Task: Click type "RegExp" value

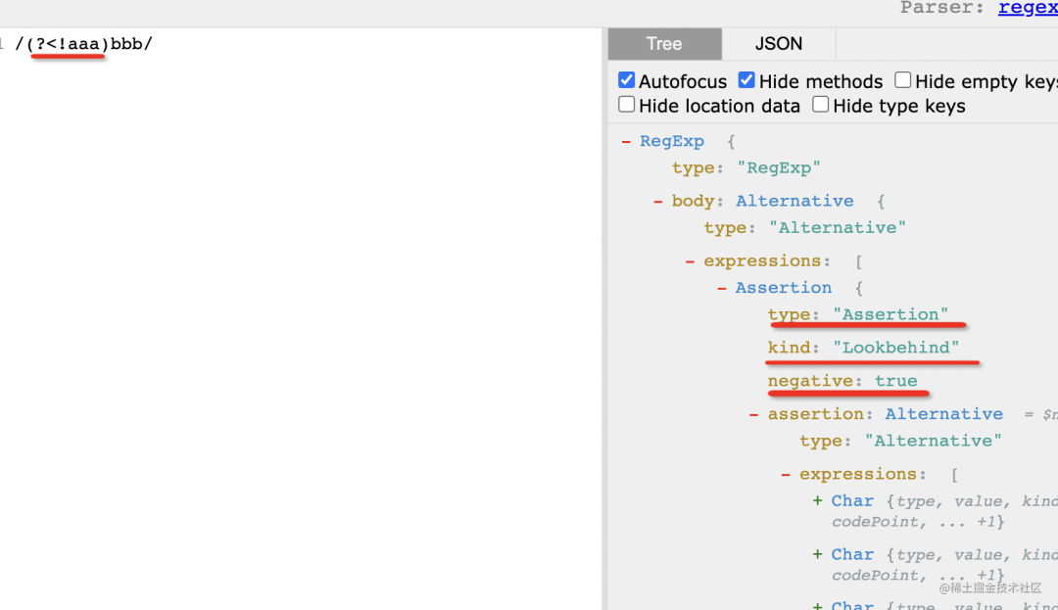Action: (779, 167)
